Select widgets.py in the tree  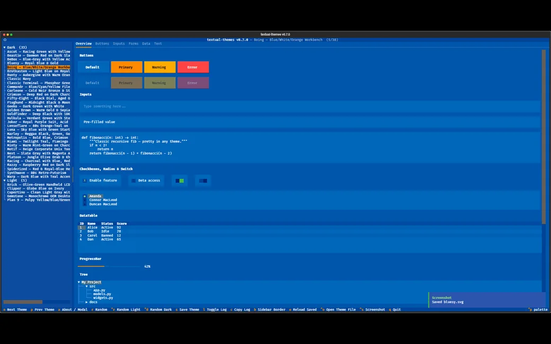[103, 298]
